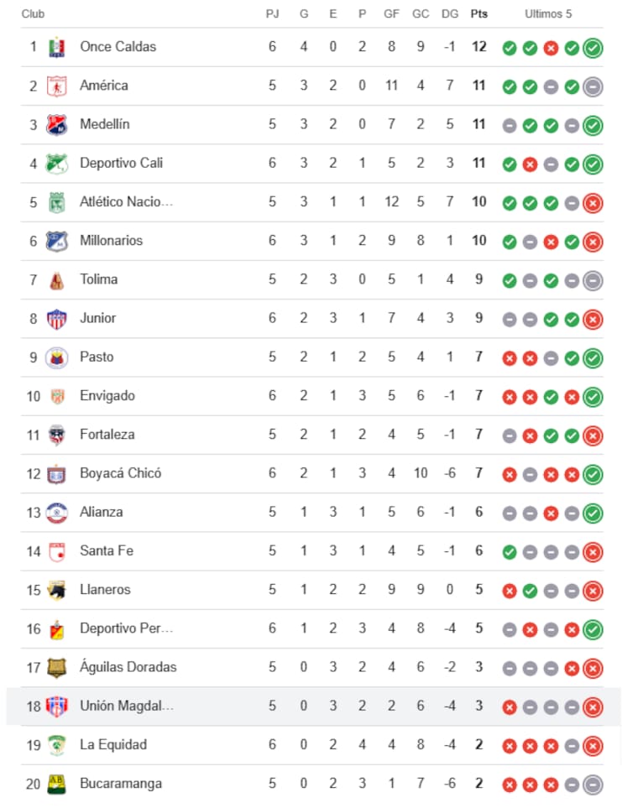Click the Santa Fe club logo
638x808 pixels.
pyautogui.click(x=56, y=551)
